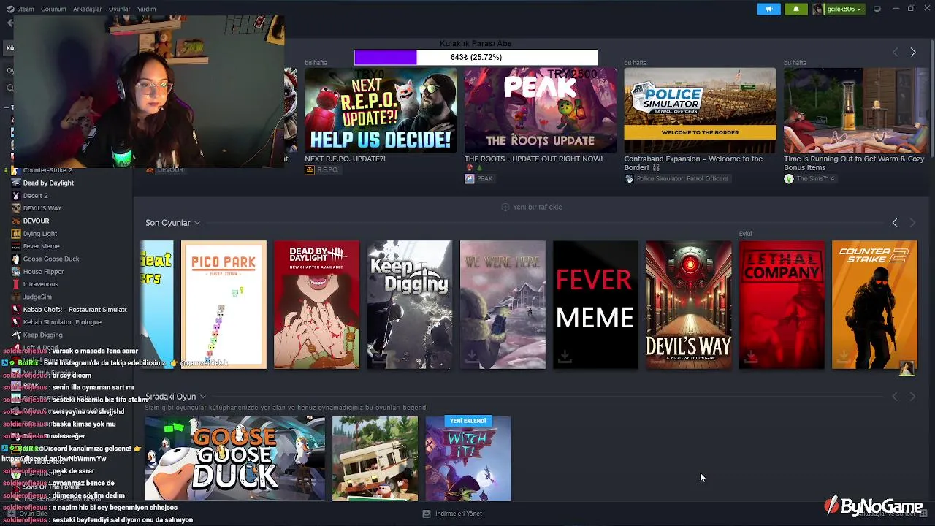The image size is (935, 526).
Task: Click the JudgeSim icon in sidebar
Action: (16, 297)
